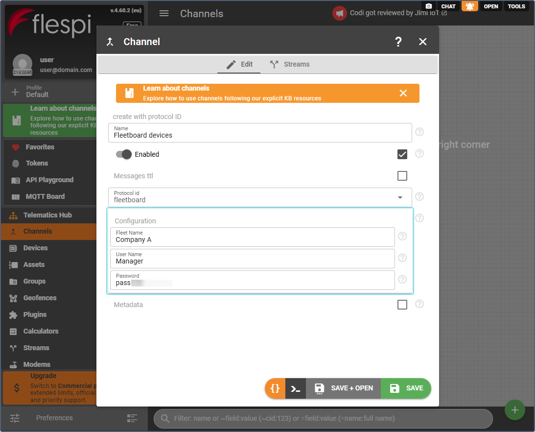Open Devices in the sidebar
Viewport: 535px width, 432px height.
click(x=49, y=248)
